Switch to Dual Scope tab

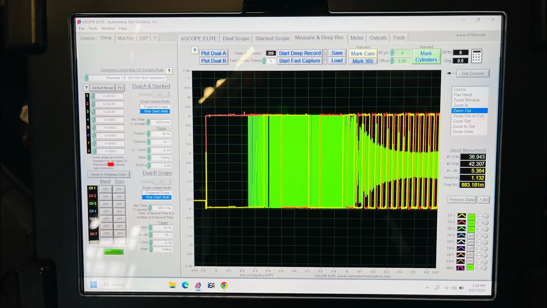click(236, 38)
